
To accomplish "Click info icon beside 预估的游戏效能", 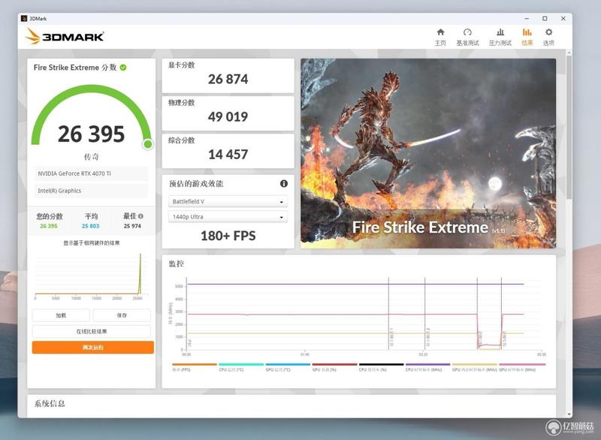I will 284,183.
